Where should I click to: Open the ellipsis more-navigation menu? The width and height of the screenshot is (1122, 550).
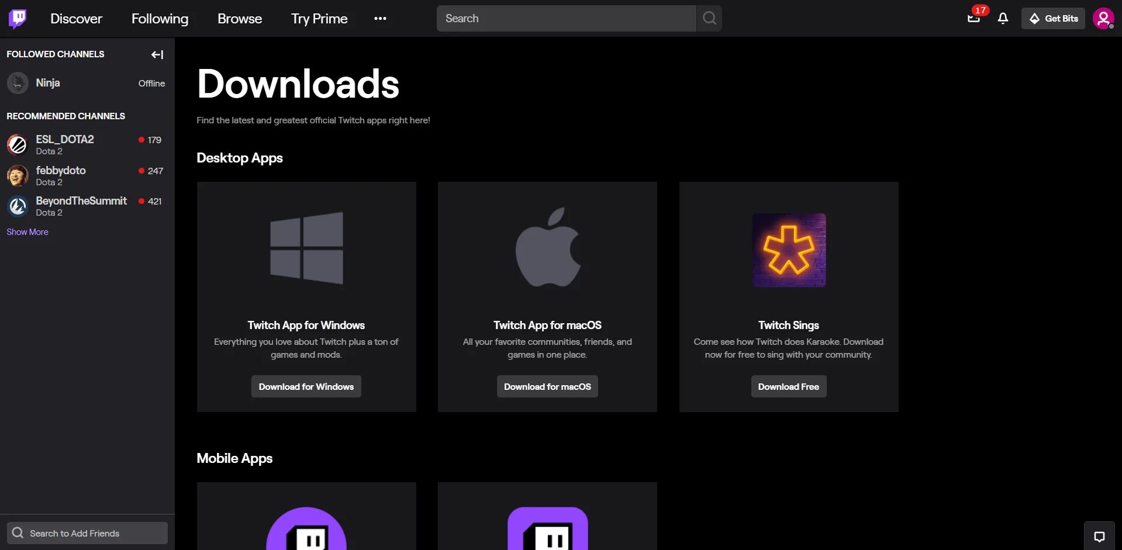pos(380,18)
